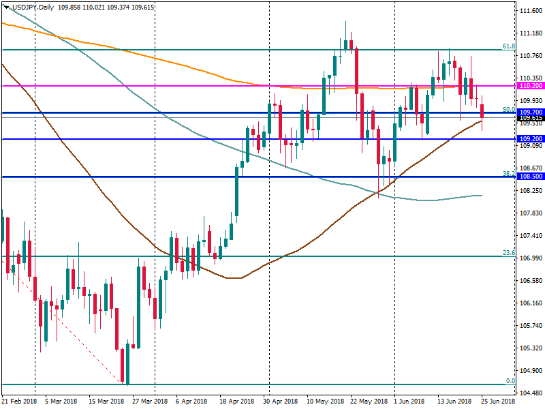This screenshot has height=409, width=545.
Task: Click the USDJPY,Daily chart title text
Action: (x=33, y=5)
